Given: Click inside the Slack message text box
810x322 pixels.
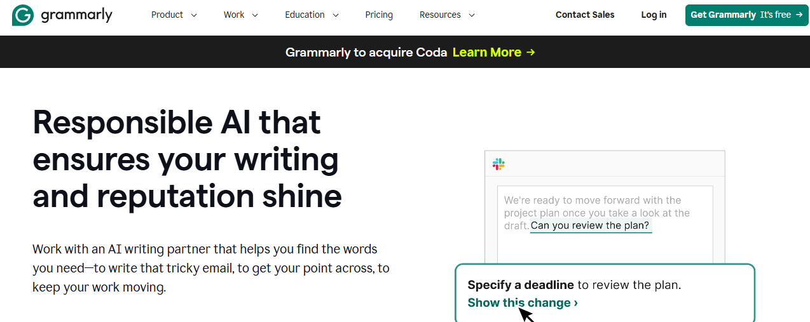Looking at the screenshot, I should pos(604,248).
